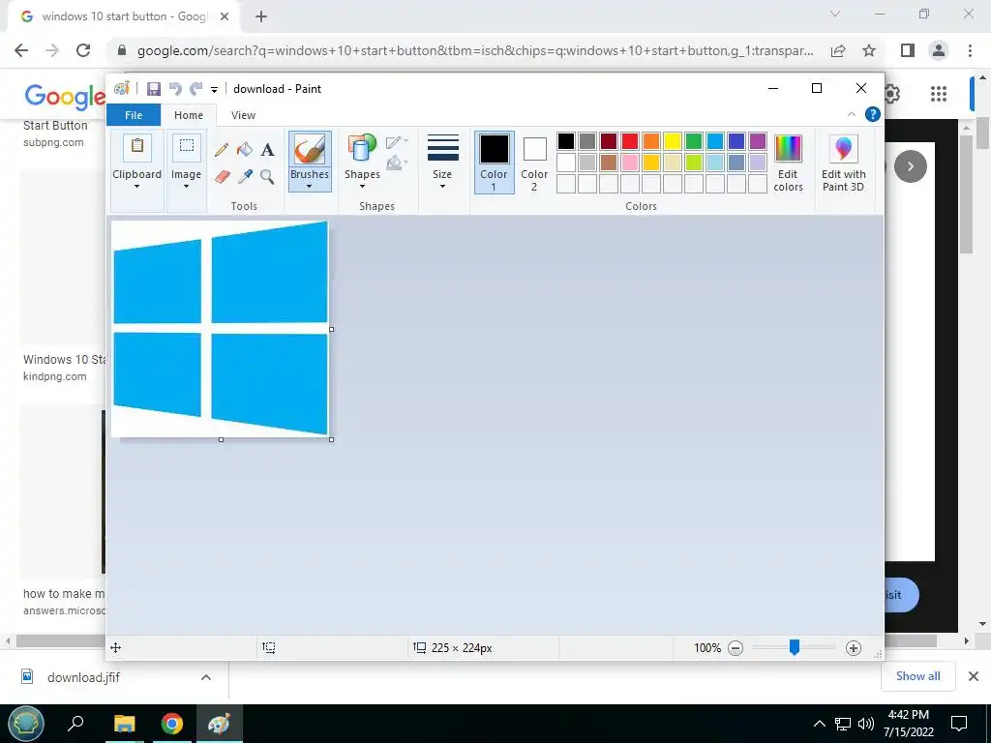
Task: Expand the Size dropdown arrow
Action: coord(442,187)
